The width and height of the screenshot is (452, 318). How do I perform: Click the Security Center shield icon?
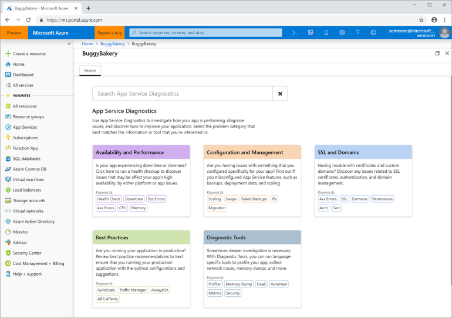[8, 253]
